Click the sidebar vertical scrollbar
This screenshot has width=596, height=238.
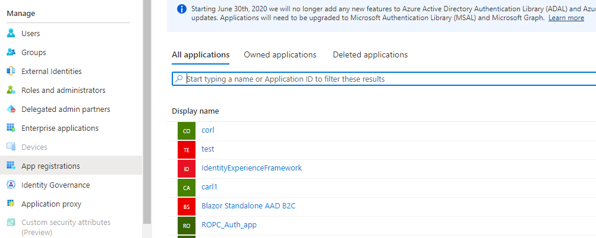pyautogui.click(x=147, y=112)
